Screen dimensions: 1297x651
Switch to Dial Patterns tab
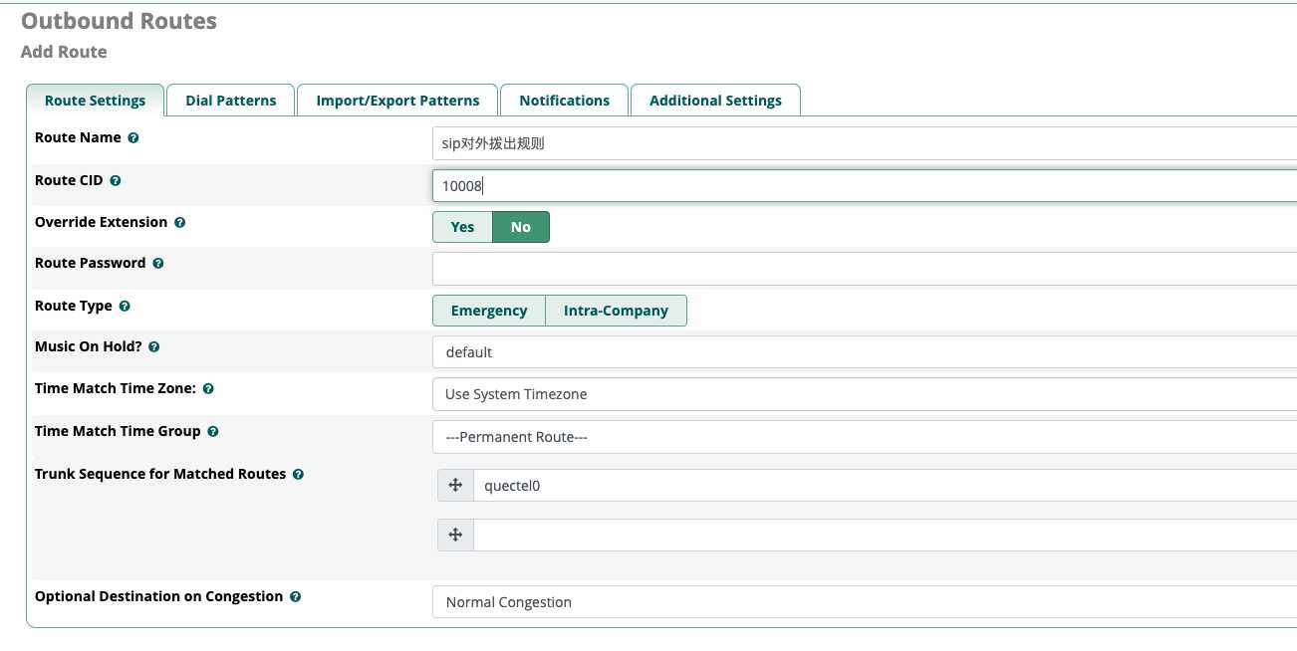231,101
